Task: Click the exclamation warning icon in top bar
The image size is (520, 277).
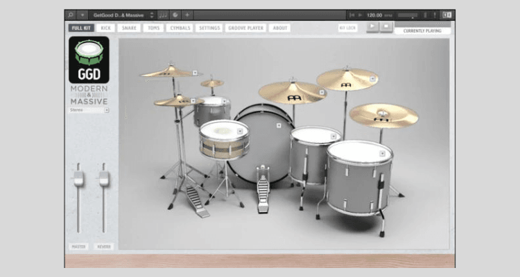Action: [x=435, y=15]
